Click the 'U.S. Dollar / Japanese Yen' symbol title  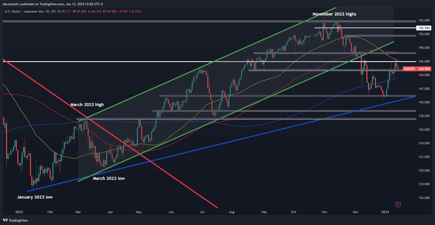(24, 11)
